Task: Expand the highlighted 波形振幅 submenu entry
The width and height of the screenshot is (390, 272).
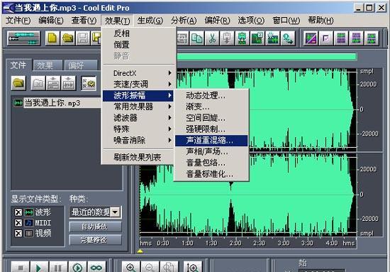Action: 138,95
